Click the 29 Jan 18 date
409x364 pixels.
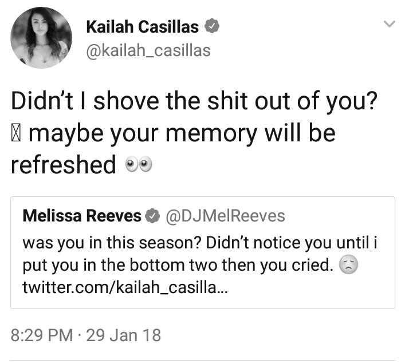pos(123,335)
